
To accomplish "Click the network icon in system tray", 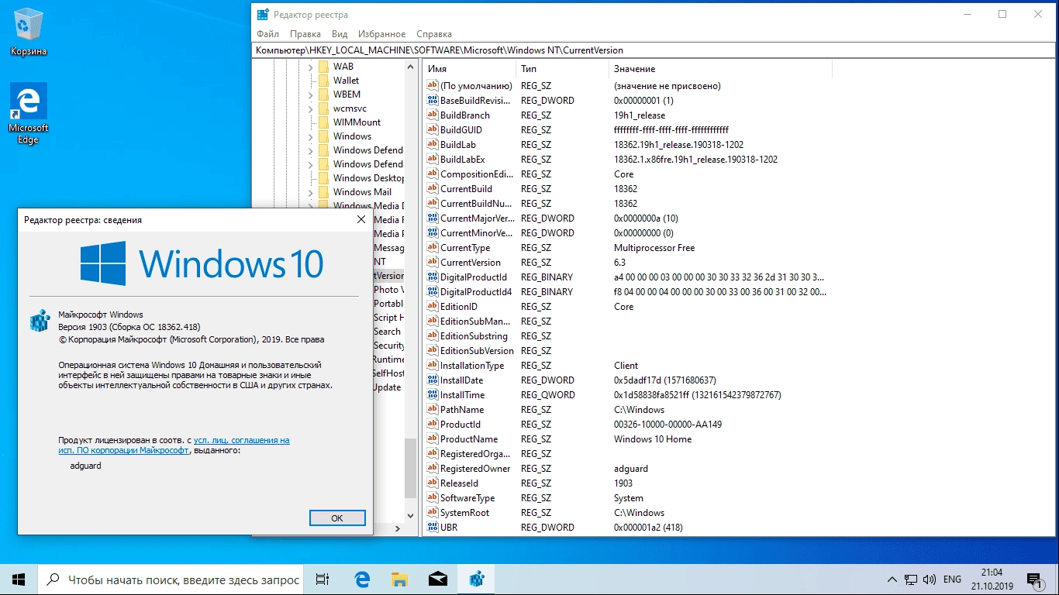I will (911, 580).
